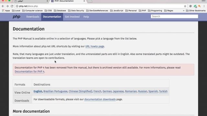Reload the page with the refresh icon

coord(12,6)
